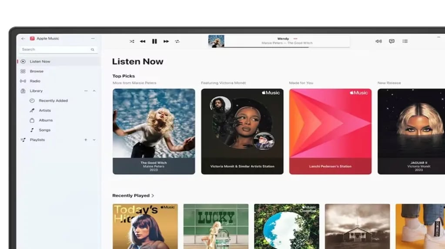
Task: Expand the Playlists section chevron
Action: [94, 140]
